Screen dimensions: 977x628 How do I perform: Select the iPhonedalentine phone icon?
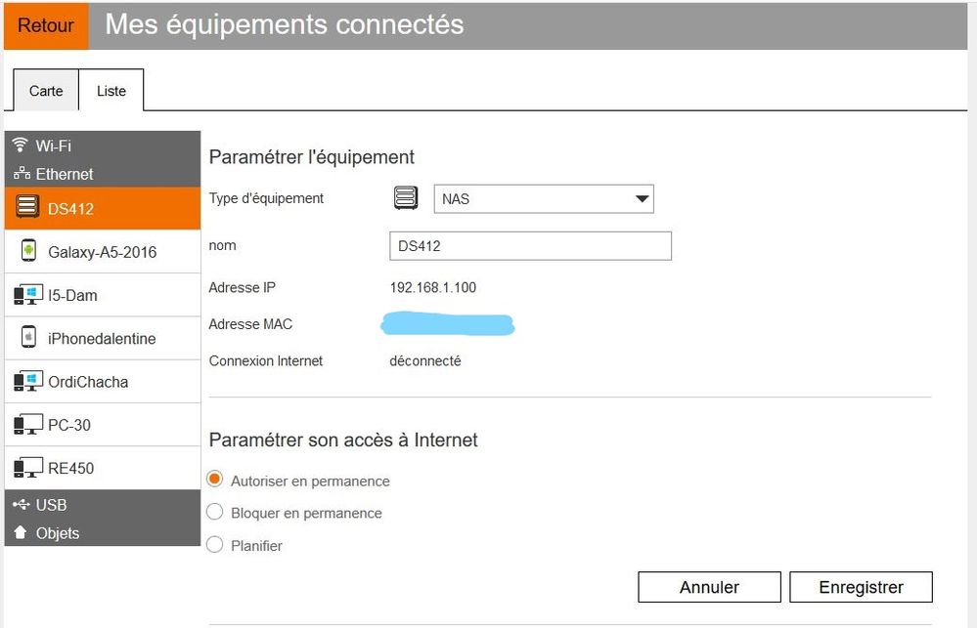[28, 338]
